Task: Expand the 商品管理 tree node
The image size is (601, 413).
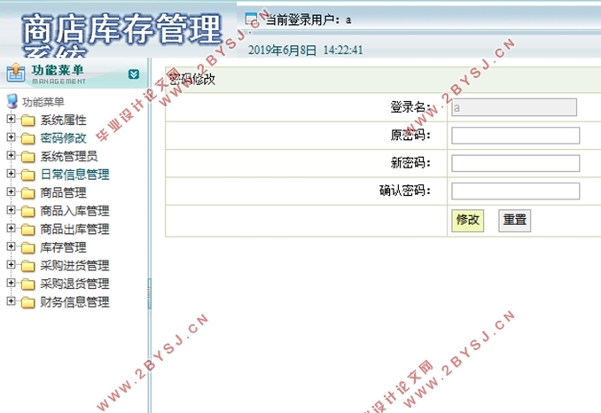Action: 12,191
